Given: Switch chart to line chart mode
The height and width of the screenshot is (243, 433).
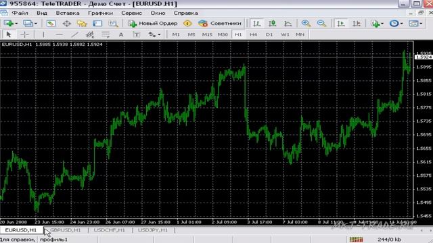Looking at the screenshot, I should (x=288, y=24).
